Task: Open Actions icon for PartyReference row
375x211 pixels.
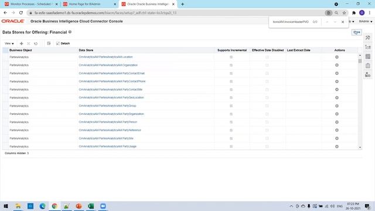Action: (337, 130)
